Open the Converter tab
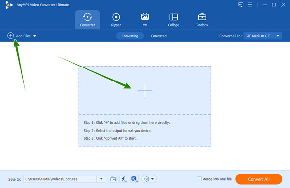Image resolution: width=290 pixels, height=188 pixels. (x=87, y=20)
